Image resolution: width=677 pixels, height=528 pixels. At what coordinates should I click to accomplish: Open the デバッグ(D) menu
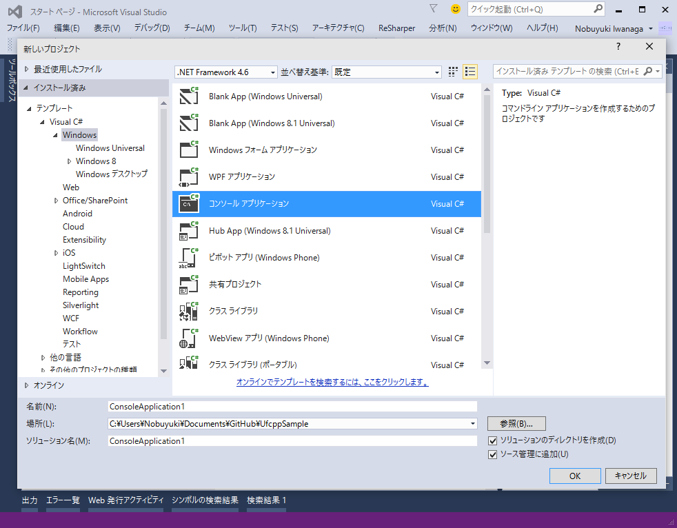point(152,28)
